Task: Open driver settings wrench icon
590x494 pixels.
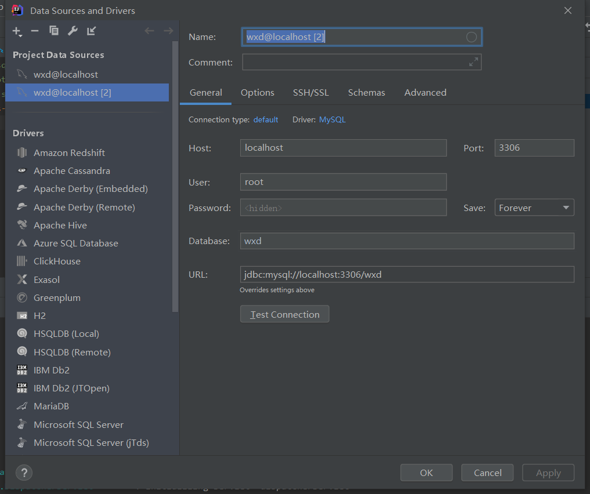Action: (73, 31)
